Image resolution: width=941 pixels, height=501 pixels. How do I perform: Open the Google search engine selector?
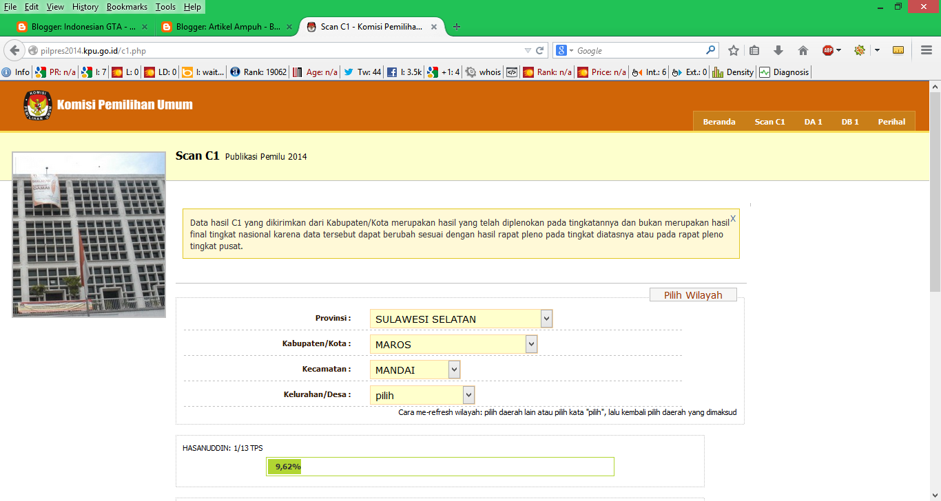tap(564, 50)
